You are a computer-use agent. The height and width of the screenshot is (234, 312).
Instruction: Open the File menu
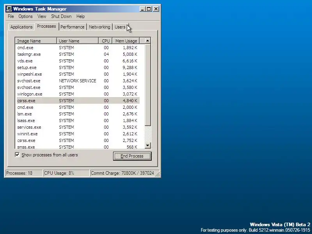(11, 16)
